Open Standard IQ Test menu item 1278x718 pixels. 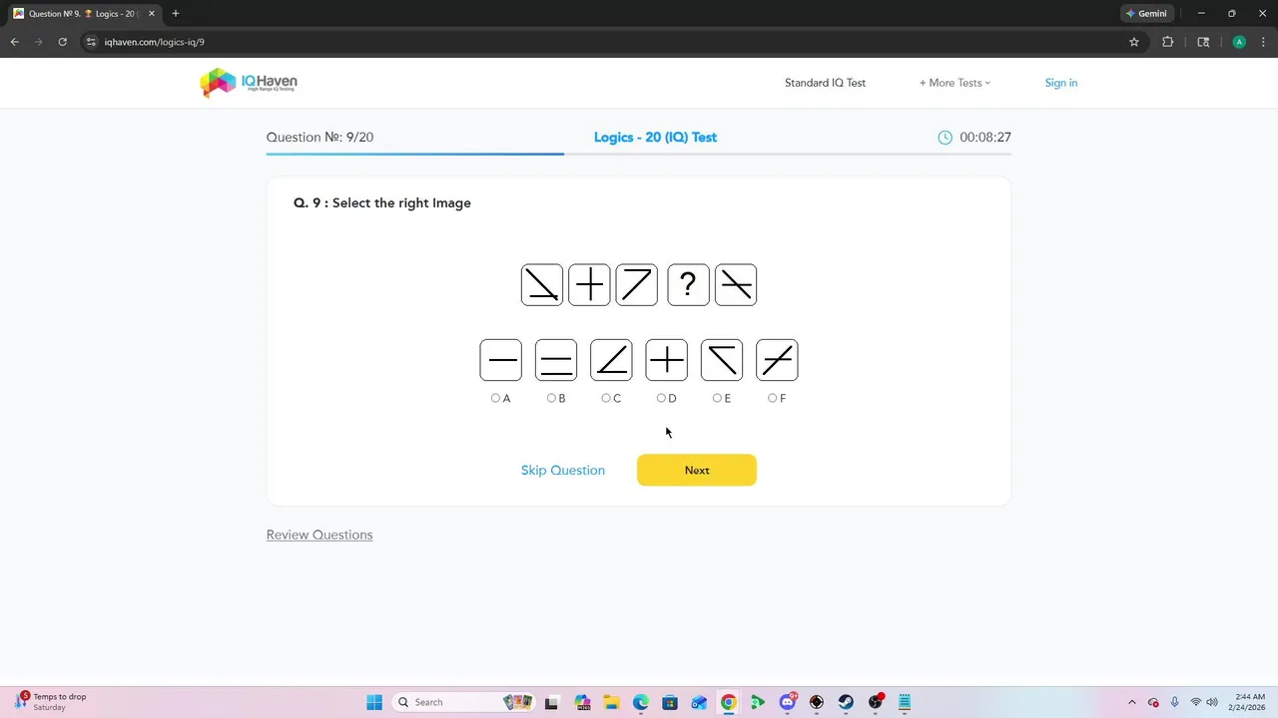[825, 83]
